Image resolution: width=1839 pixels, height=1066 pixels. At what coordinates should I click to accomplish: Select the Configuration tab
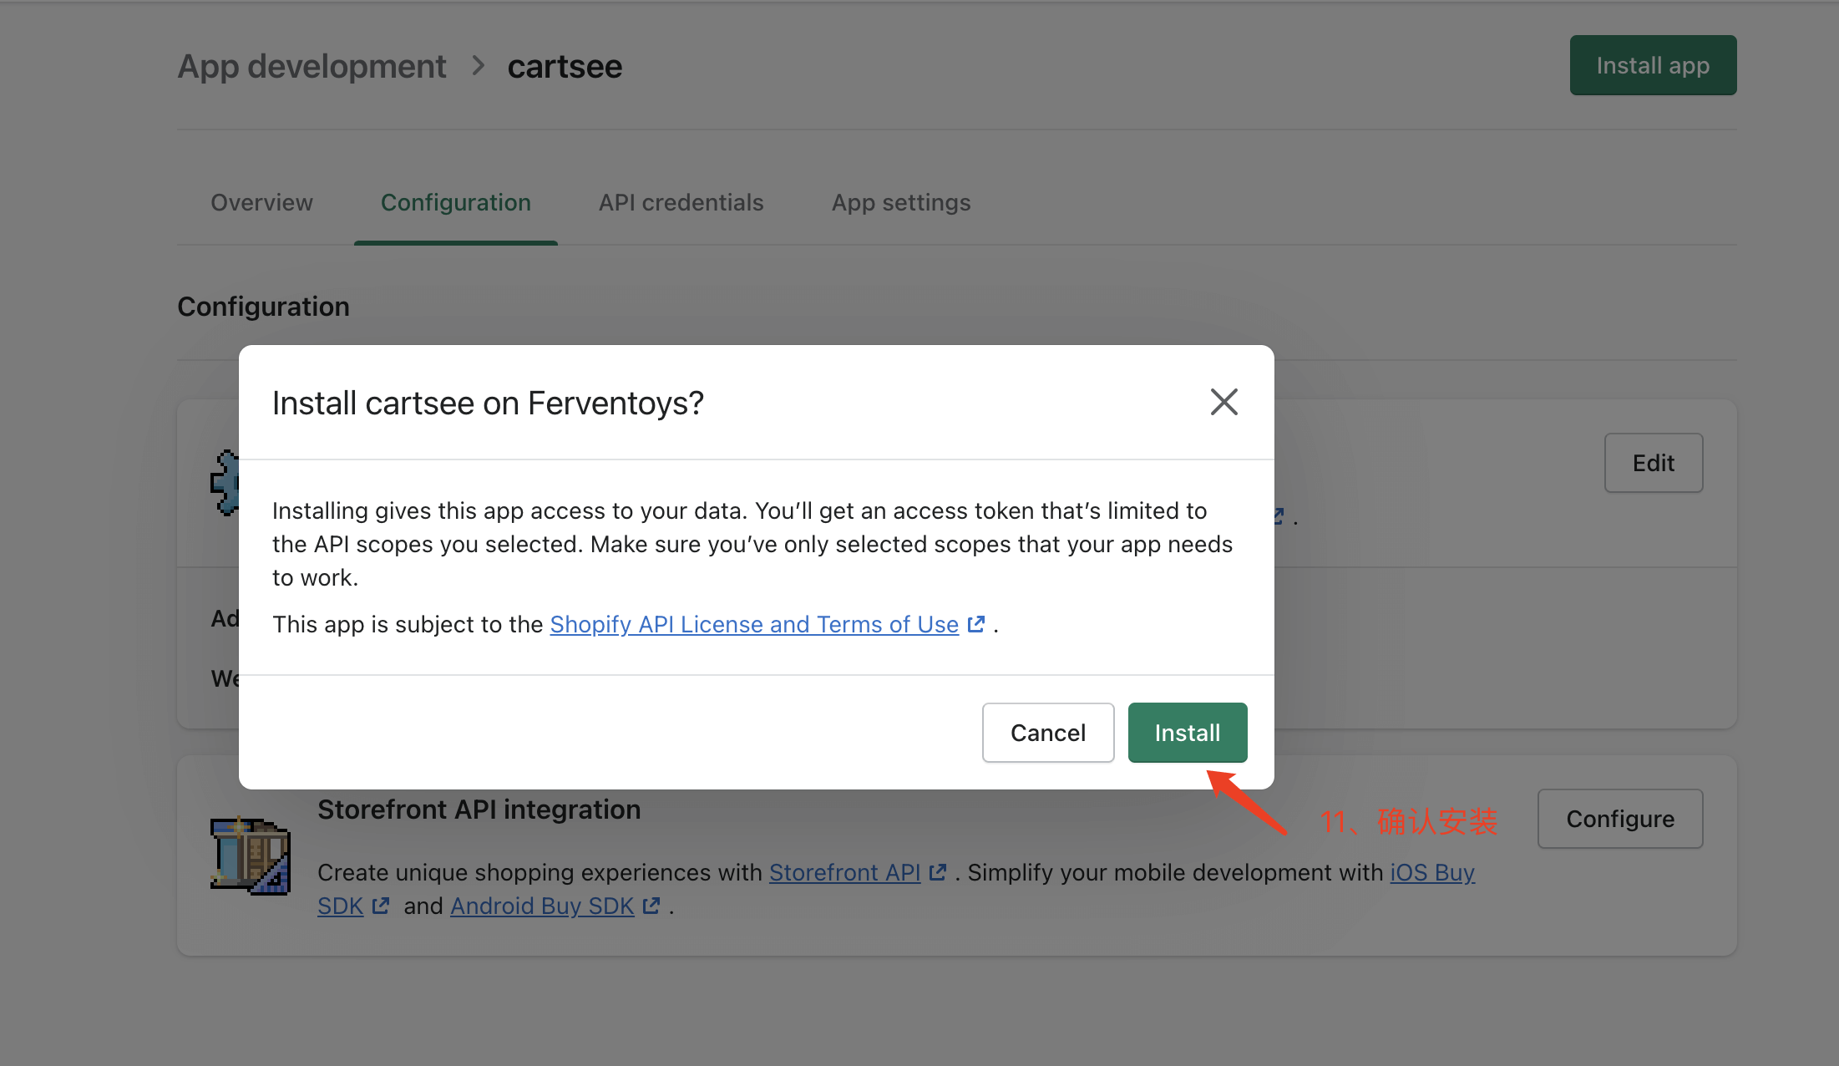(x=455, y=202)
